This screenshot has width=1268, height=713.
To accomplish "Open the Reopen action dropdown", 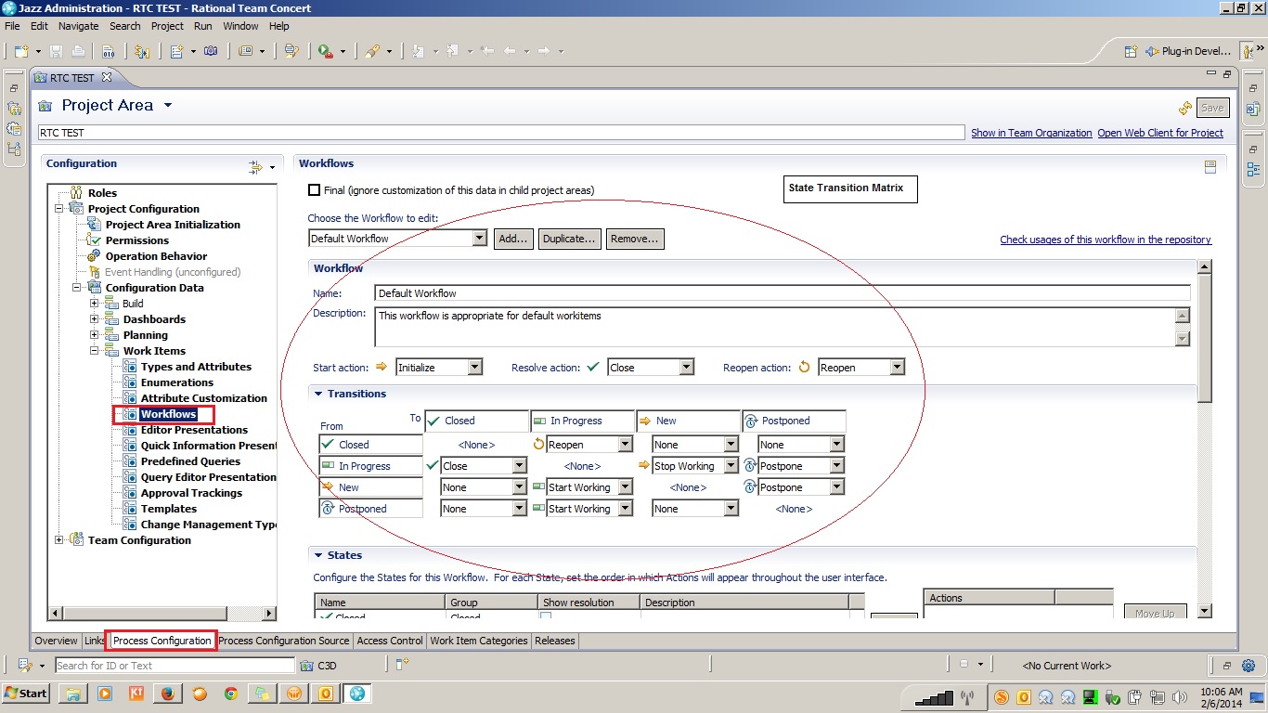I will pyautogui.click(x=897, y=368).
